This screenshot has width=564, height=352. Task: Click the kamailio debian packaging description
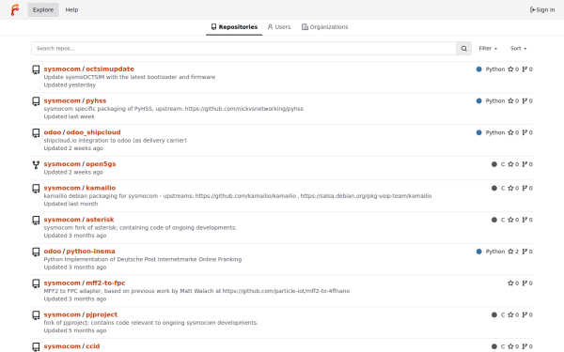pos(238,196)
